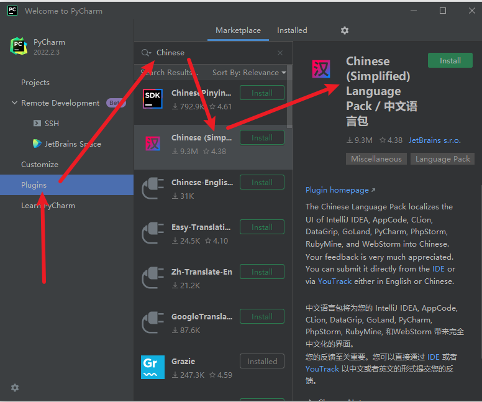
Task: Click the Installed button for Grazie
Action: [262, 362]
